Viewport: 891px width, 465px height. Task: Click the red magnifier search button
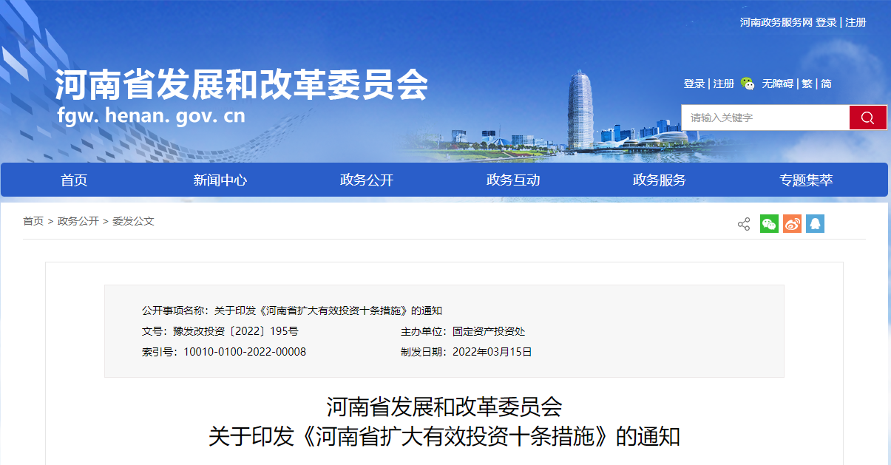[867, 118]
